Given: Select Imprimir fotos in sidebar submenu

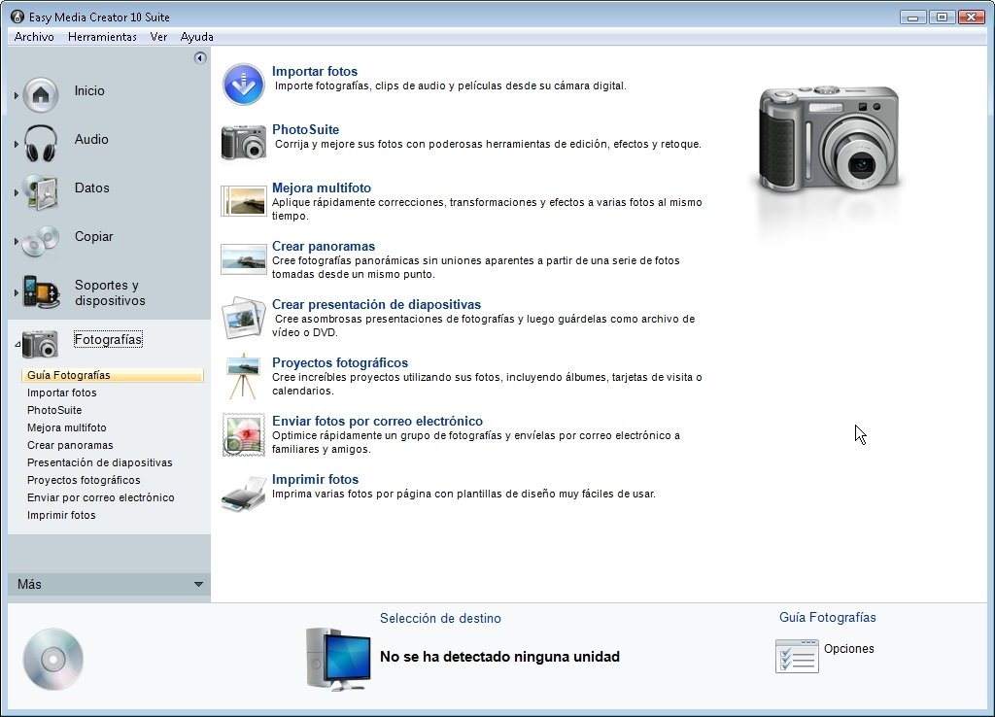Looking at the screenshot, I should tap(61, 515).
